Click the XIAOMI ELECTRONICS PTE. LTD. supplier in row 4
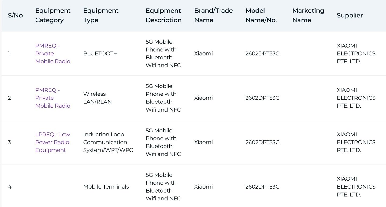The width and height of the screenshot is (386, 207). coord(355,186)
